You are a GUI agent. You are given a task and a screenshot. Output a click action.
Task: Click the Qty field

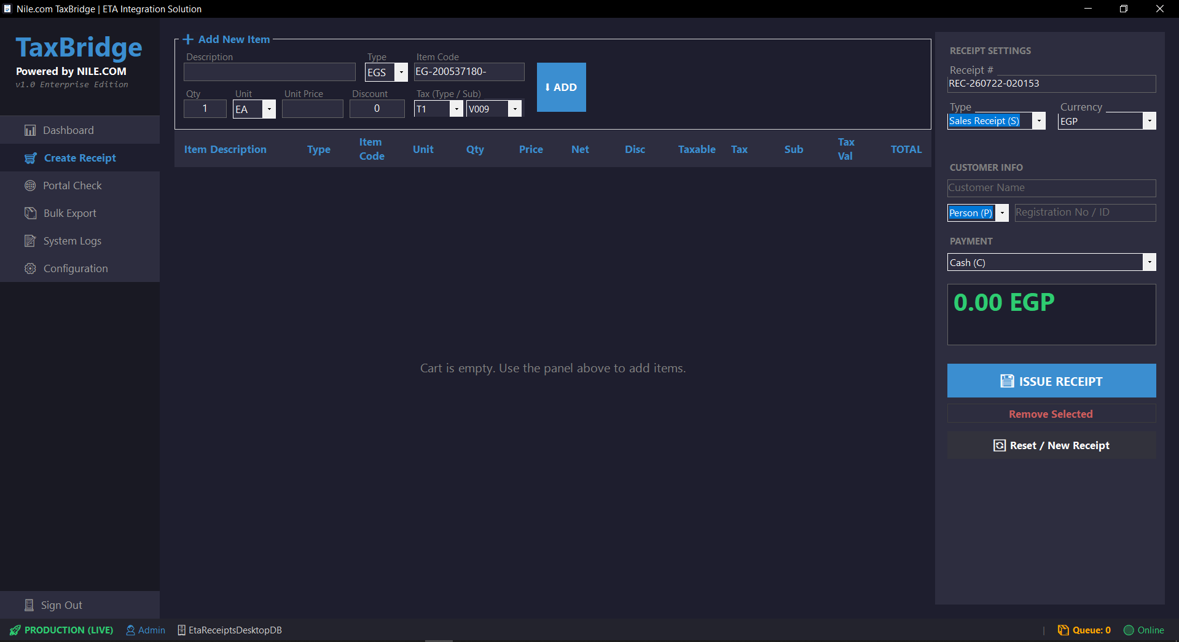tap(205, 109)
